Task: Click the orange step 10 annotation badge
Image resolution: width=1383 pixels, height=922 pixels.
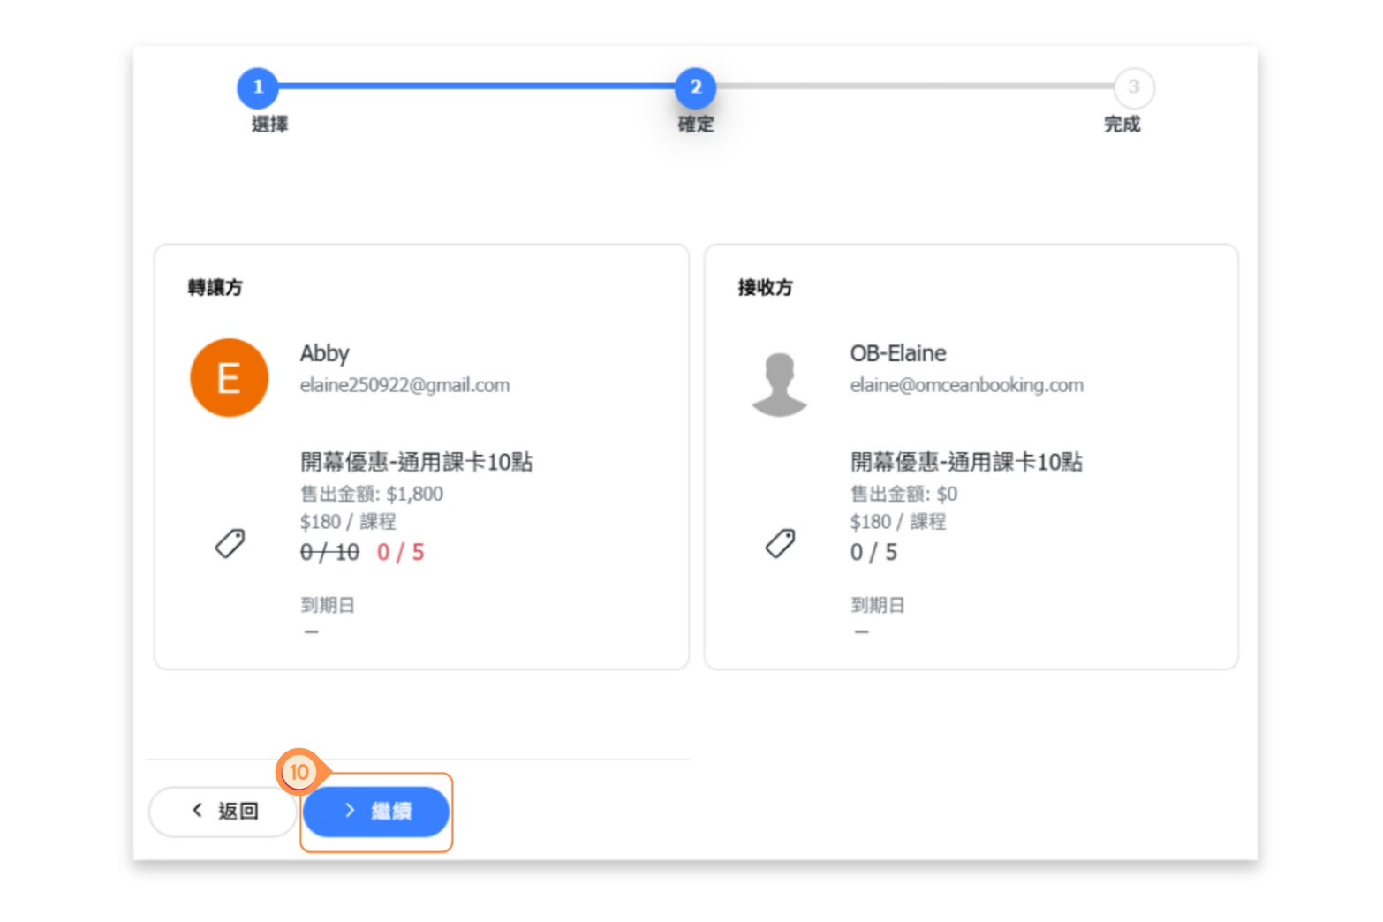Action: (x=299, y=772)
